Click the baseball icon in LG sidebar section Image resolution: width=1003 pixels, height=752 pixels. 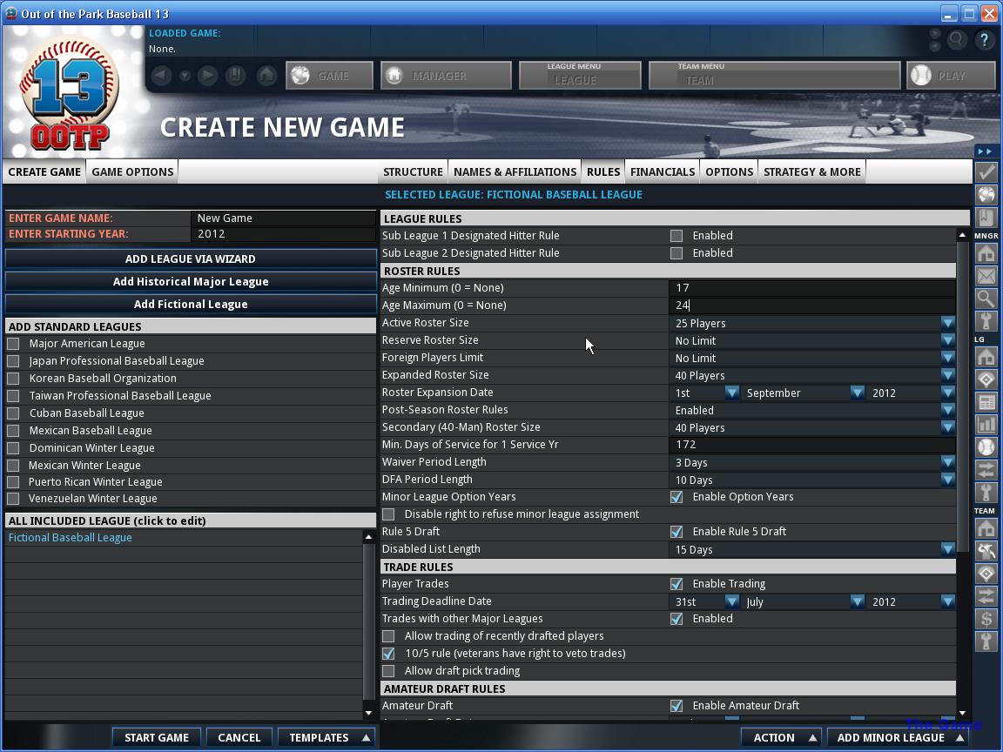(x=986, y=447)
